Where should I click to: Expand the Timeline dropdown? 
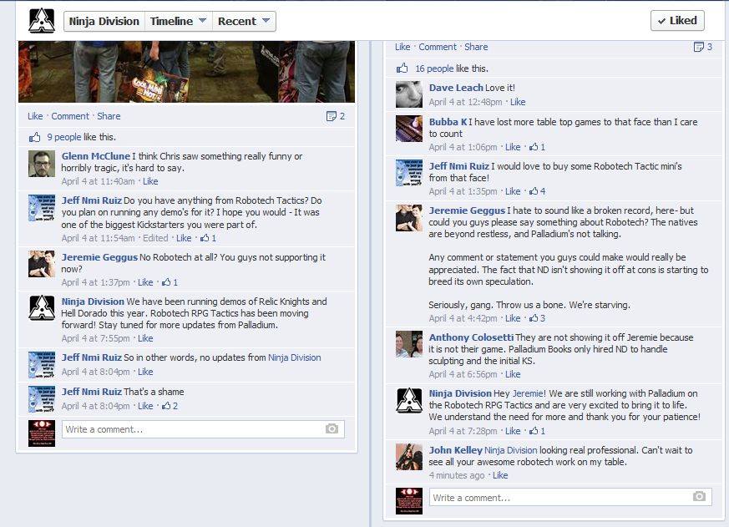[179, 22]
